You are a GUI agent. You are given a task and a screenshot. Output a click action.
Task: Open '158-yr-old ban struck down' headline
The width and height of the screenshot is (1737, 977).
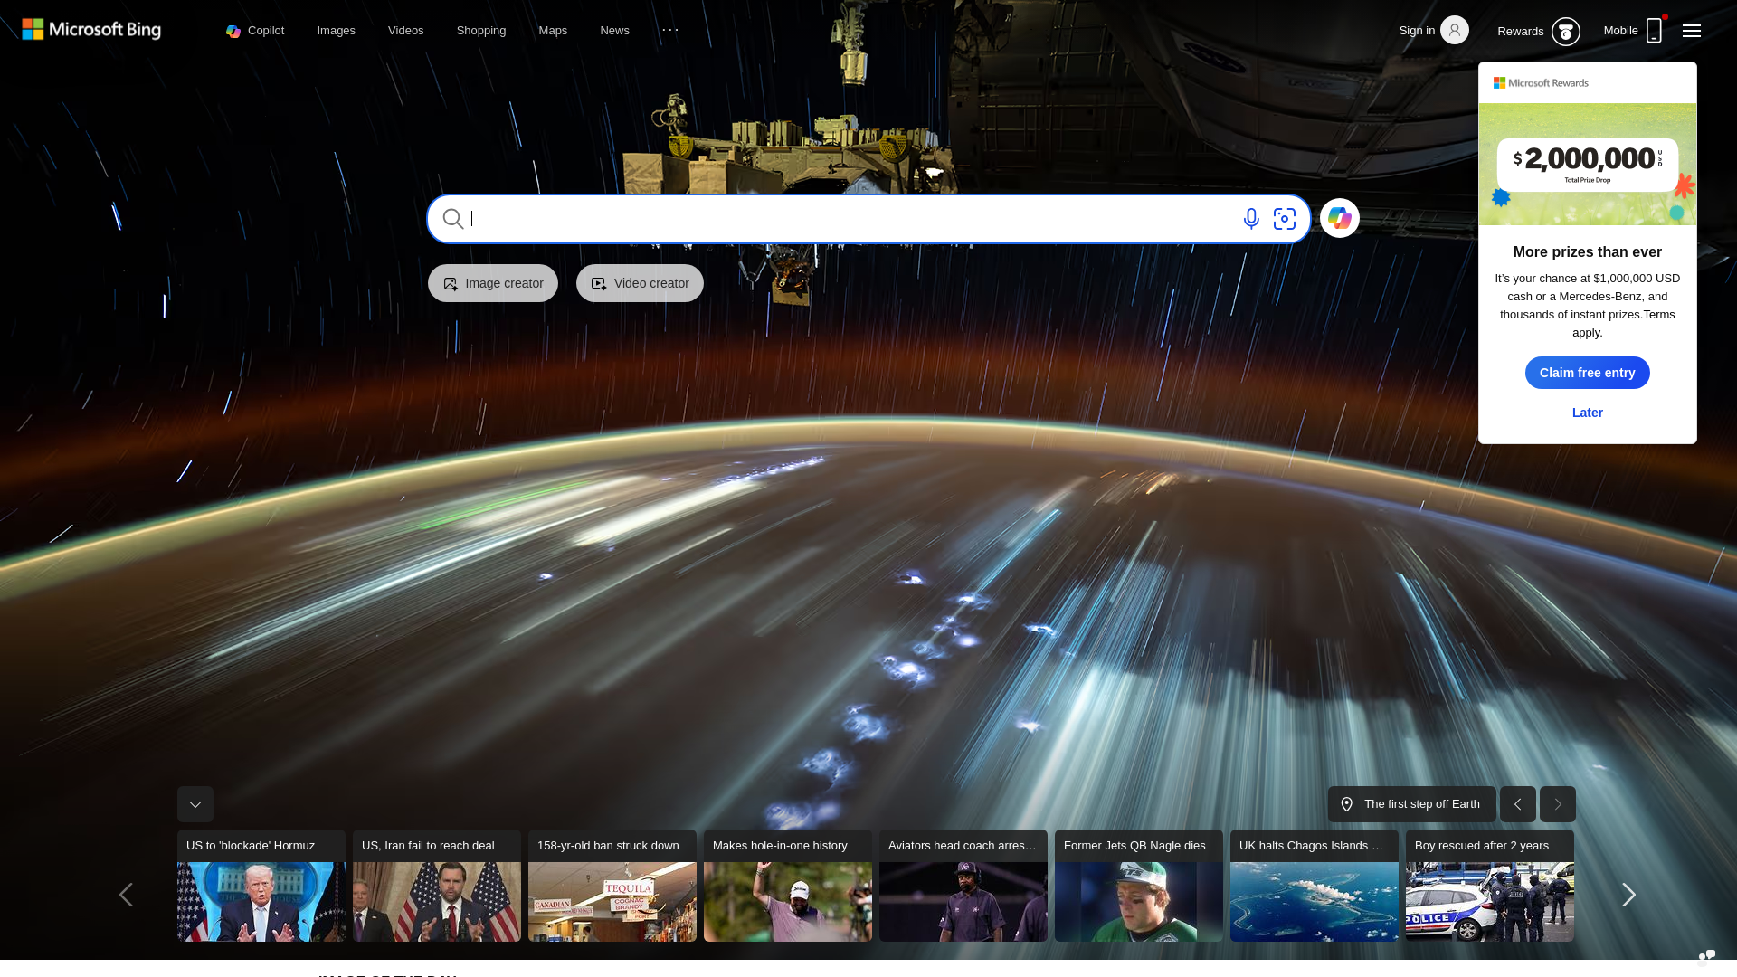point(608,846)
